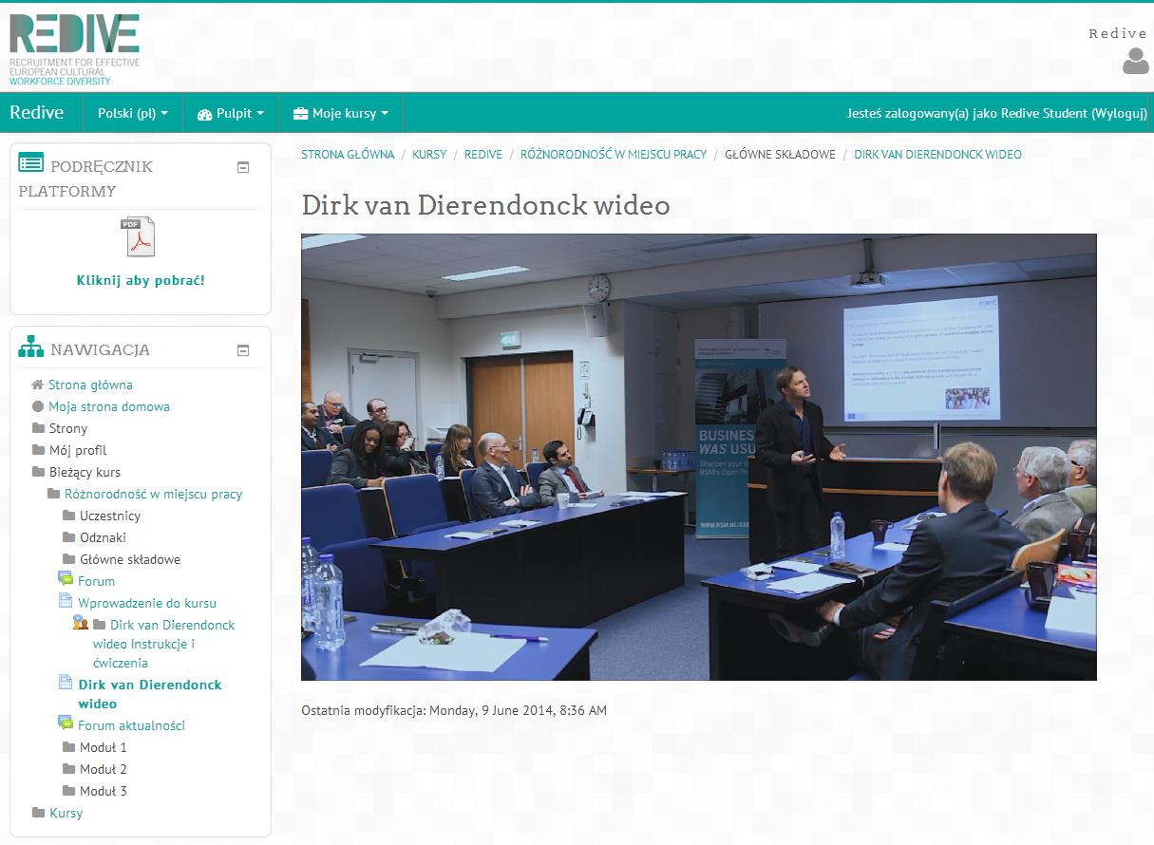Screen dimensions: 1154x845
Task: Open Forum aktualności link
Action: (131, 725)
